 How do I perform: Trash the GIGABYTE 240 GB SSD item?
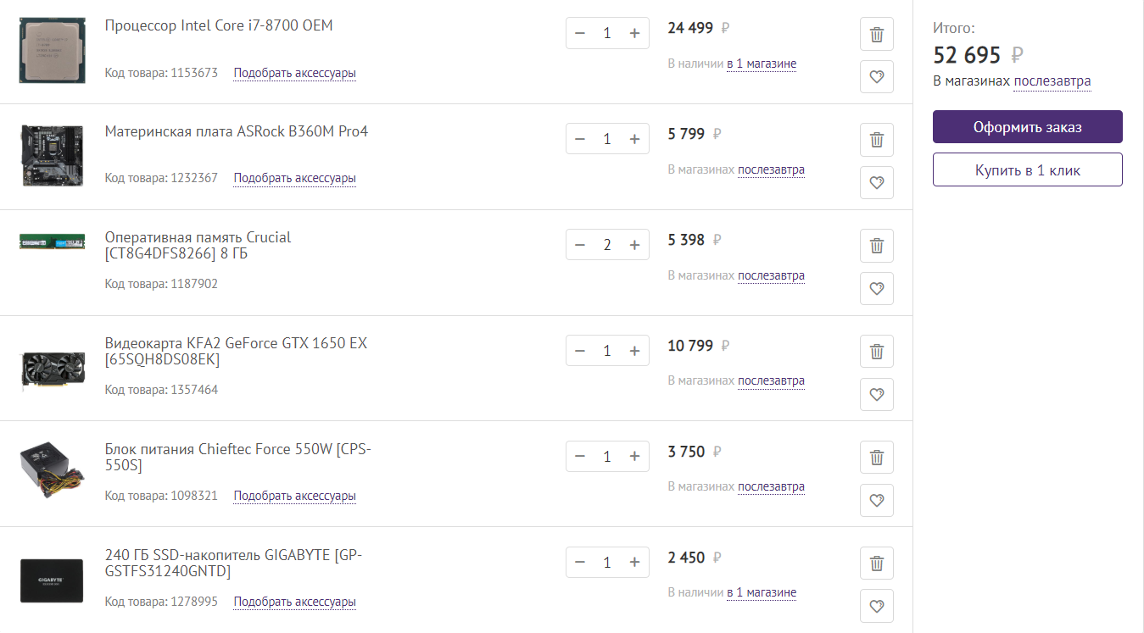[876, 563]
